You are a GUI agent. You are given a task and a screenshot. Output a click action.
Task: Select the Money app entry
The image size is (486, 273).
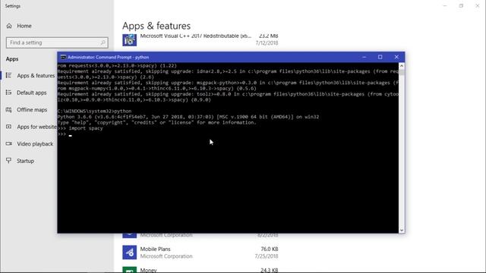[x=200, y=270]
